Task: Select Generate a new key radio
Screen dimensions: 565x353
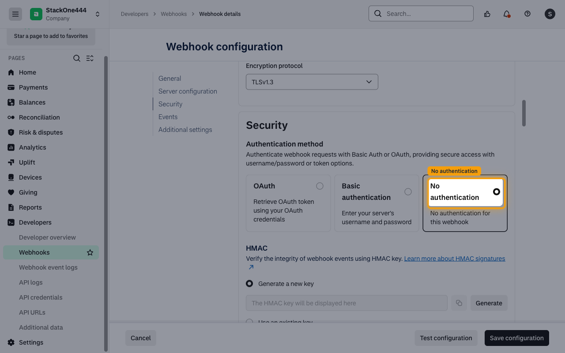Action: [249, 283]
